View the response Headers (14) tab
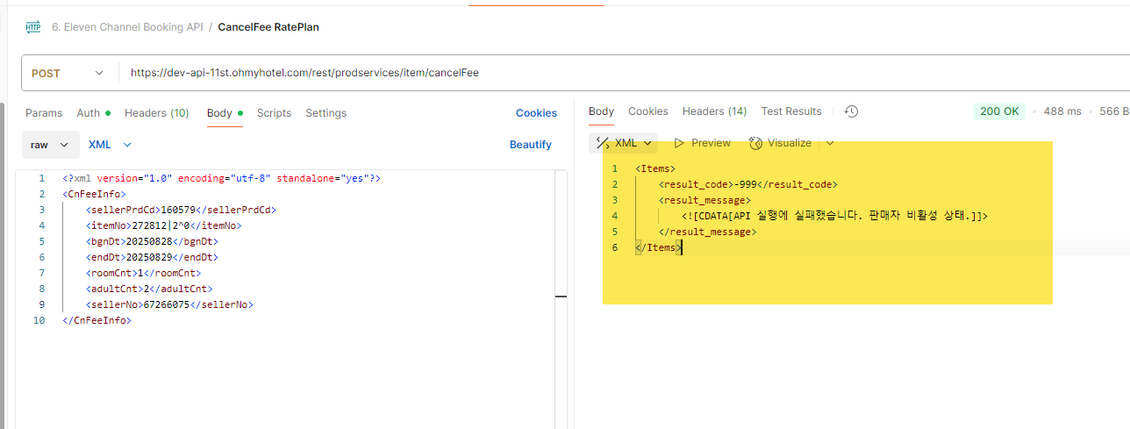The width and height of the screenshot is (1130, 429). pyautogui.click(x=714, y=111)
